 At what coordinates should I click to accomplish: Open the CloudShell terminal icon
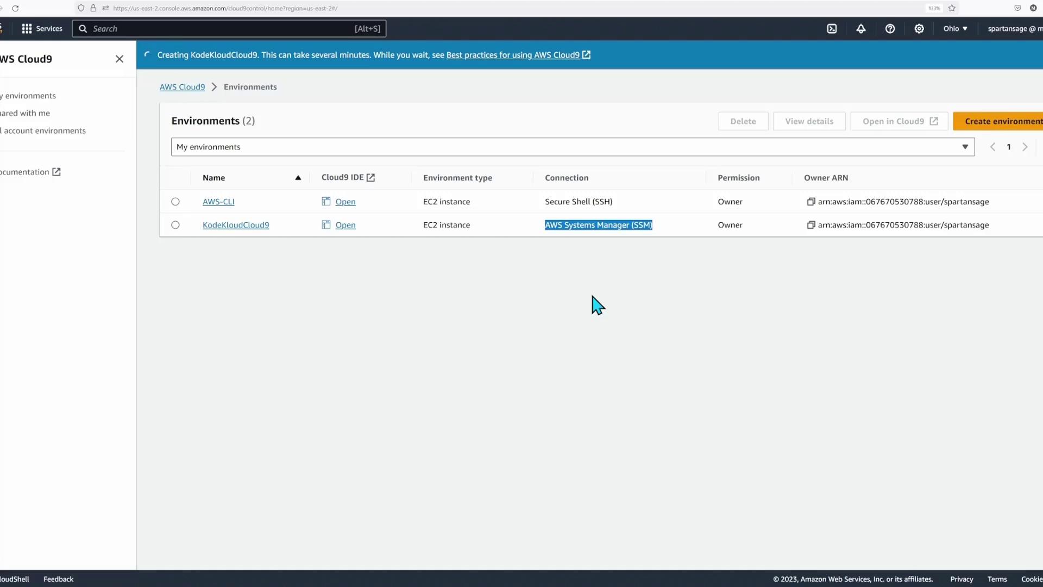pyautogui.click(x=832, y=29)
